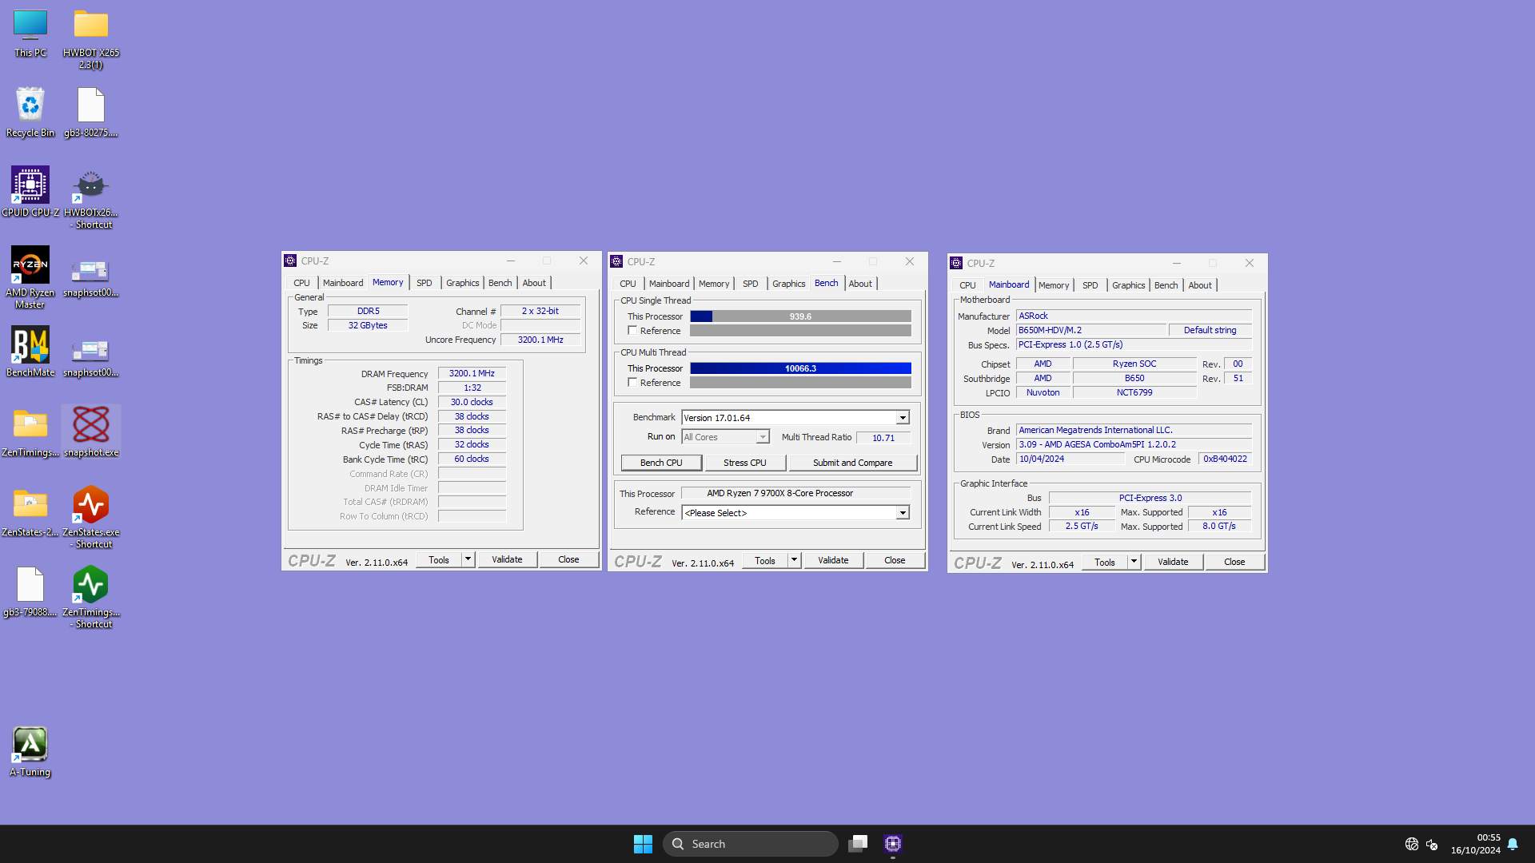Enable Reference checkbox under CPU Single Thread
The height and width of the screenshot is (863, 1535).
[x=632, y=331]
